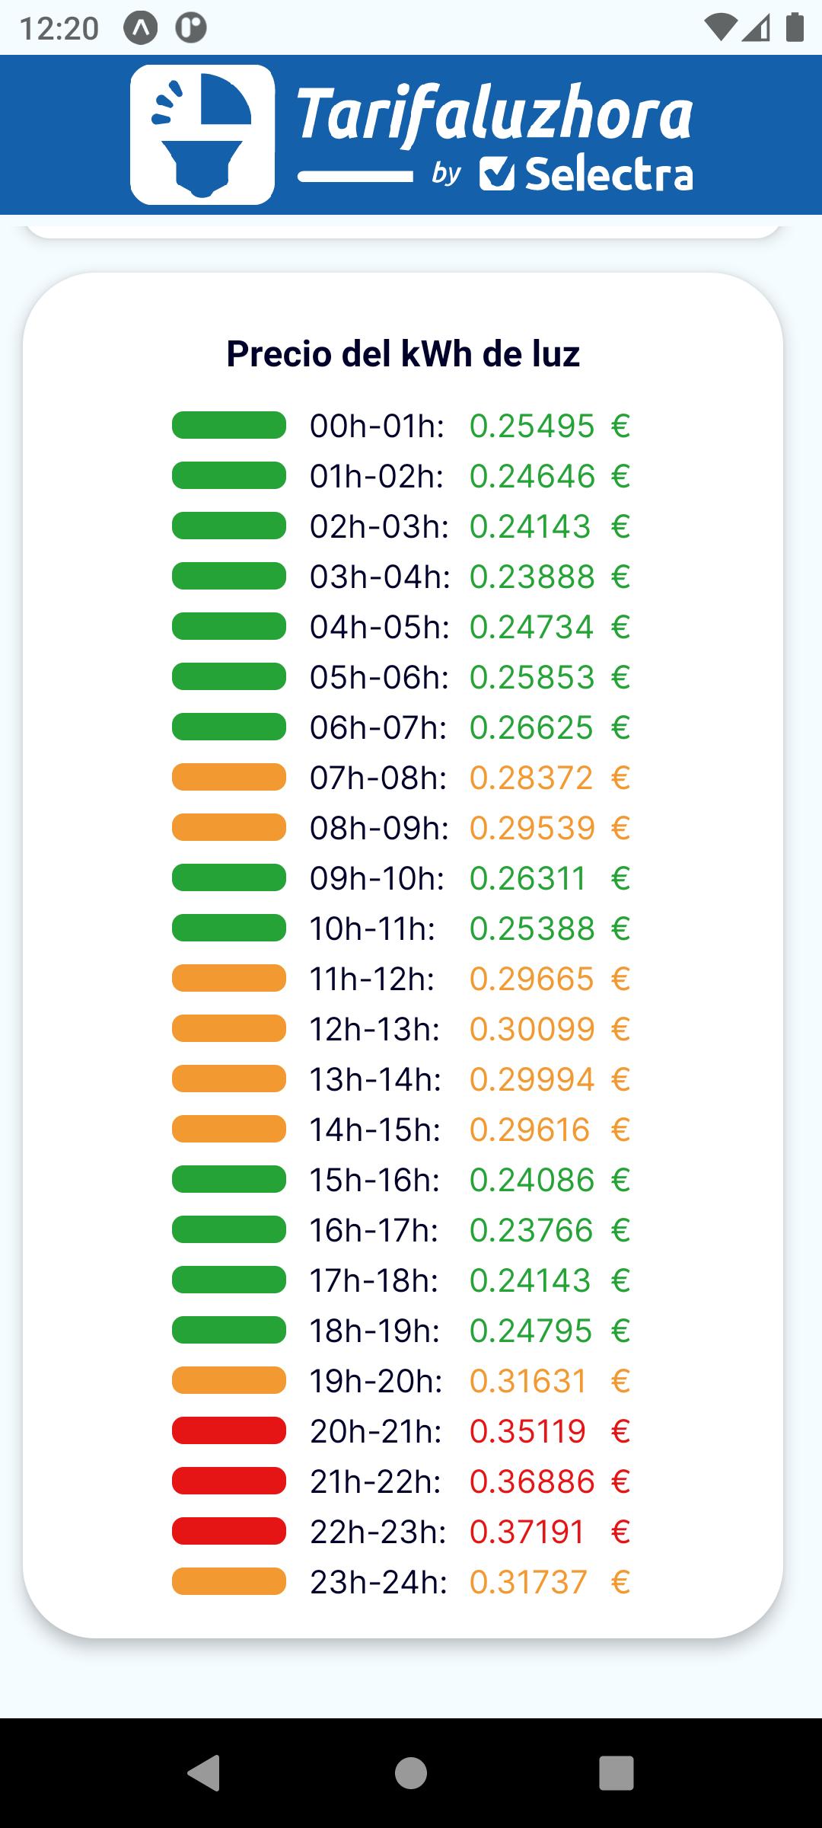The width and height of the screenshot is (822, 1828).
Task: Select the 03h-04h price 0.23888 €
Action: tap(550, 577)
